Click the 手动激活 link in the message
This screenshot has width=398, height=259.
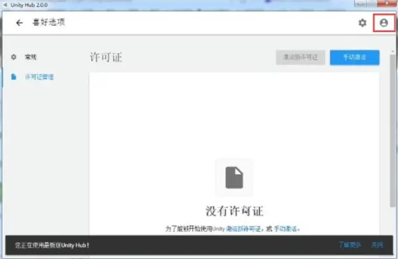coord(285,229)
